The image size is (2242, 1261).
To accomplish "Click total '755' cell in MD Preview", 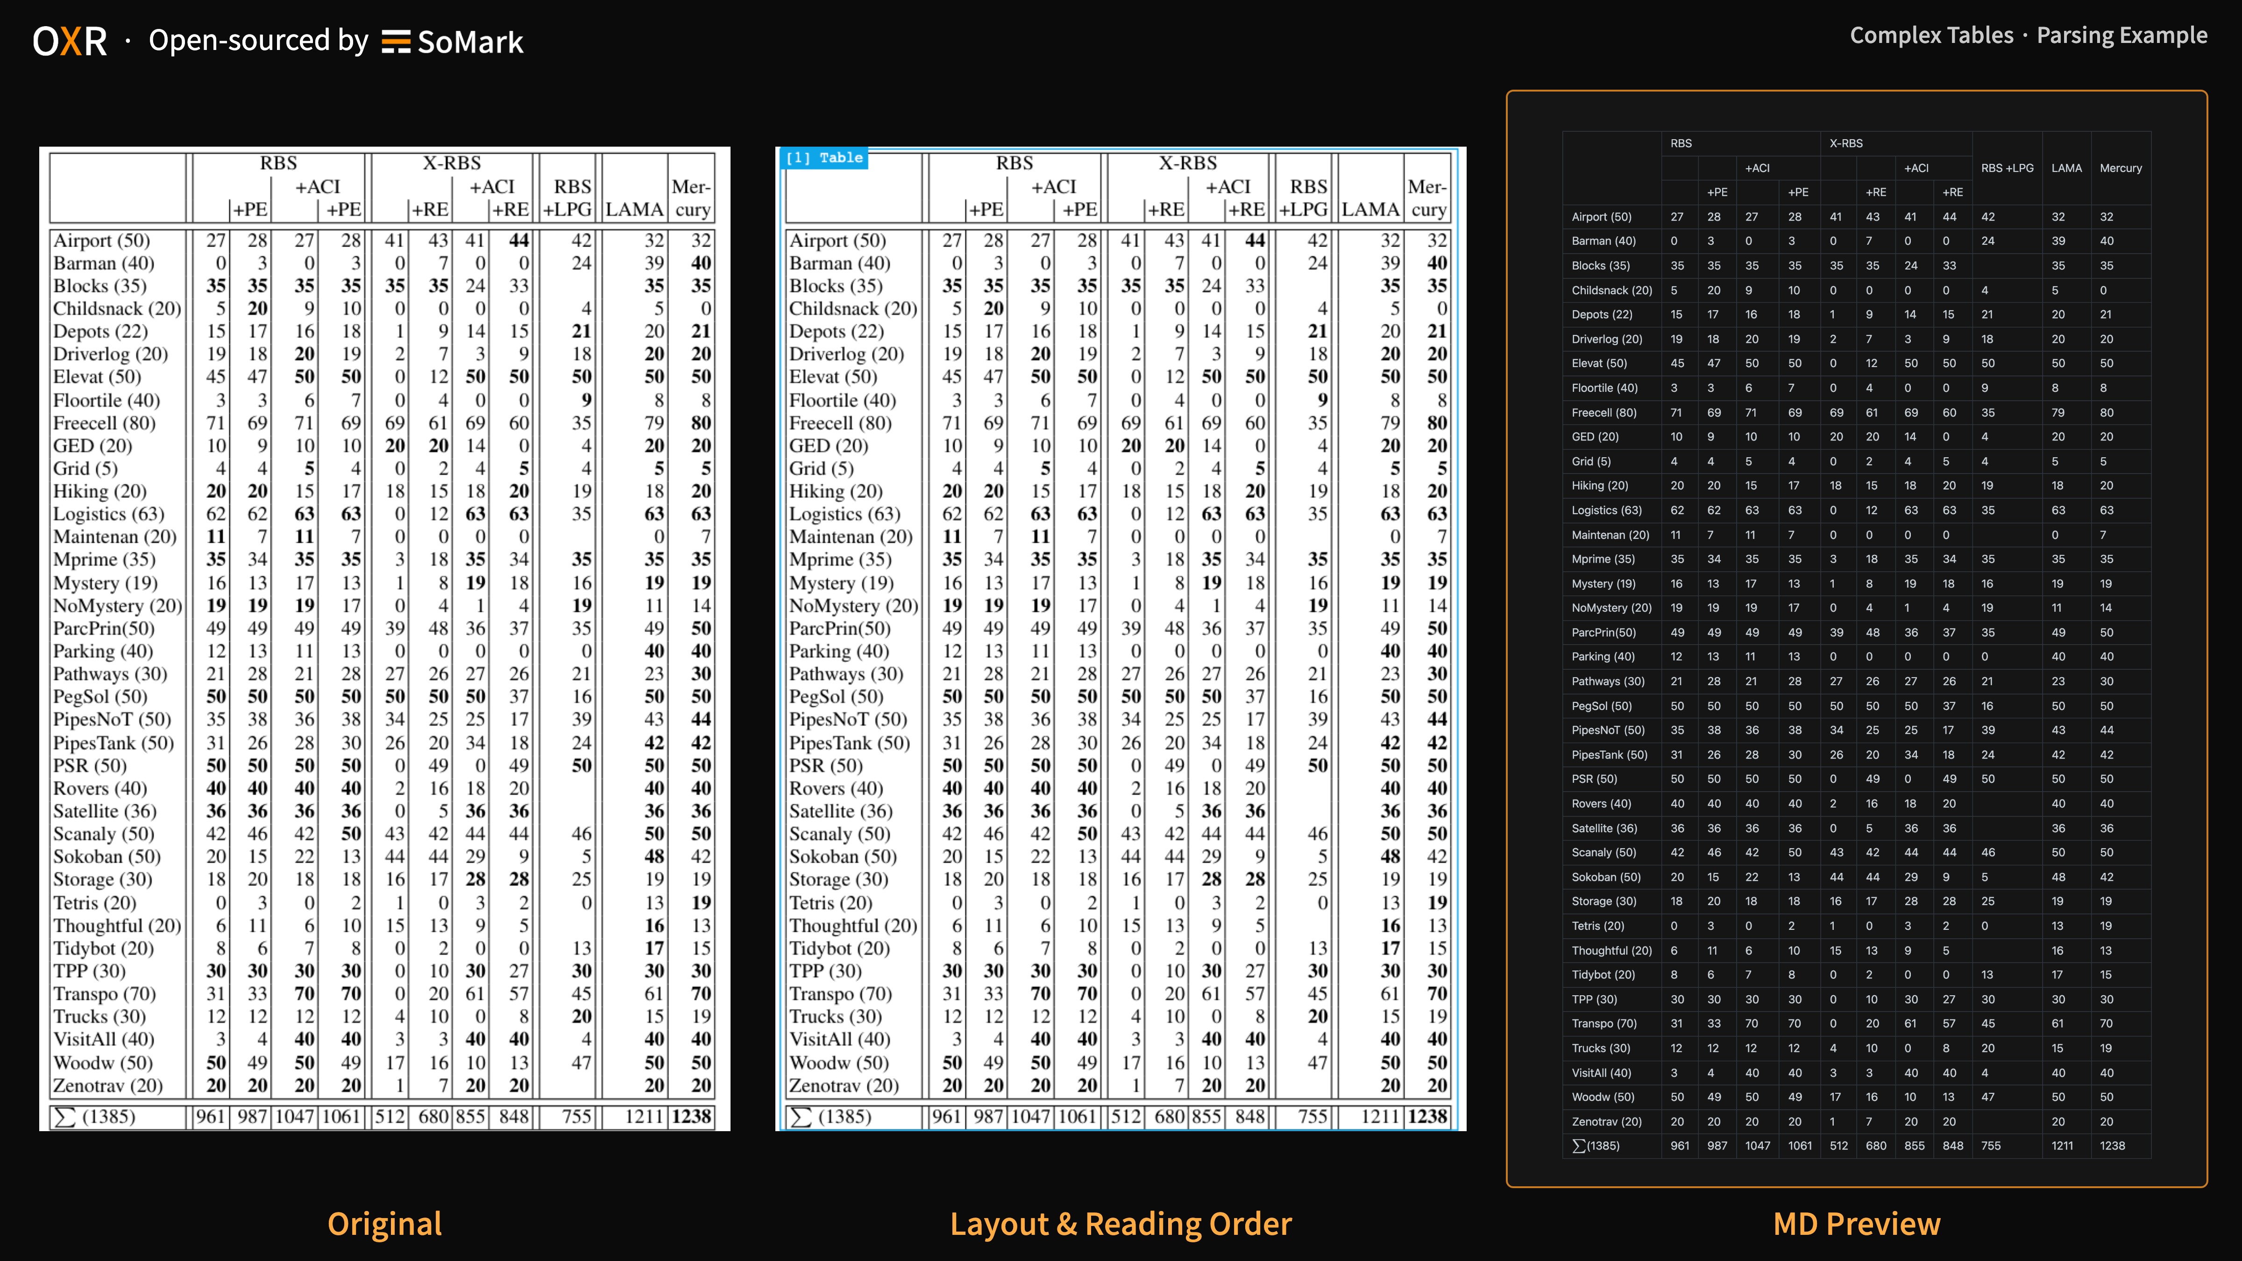I will [x=1990, y=1146].
